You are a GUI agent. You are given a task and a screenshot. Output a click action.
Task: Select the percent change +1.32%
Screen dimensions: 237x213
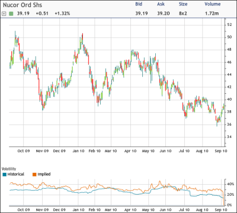point(62,14)
